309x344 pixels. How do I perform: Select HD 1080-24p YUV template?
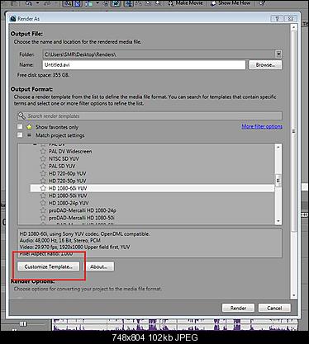69,203
